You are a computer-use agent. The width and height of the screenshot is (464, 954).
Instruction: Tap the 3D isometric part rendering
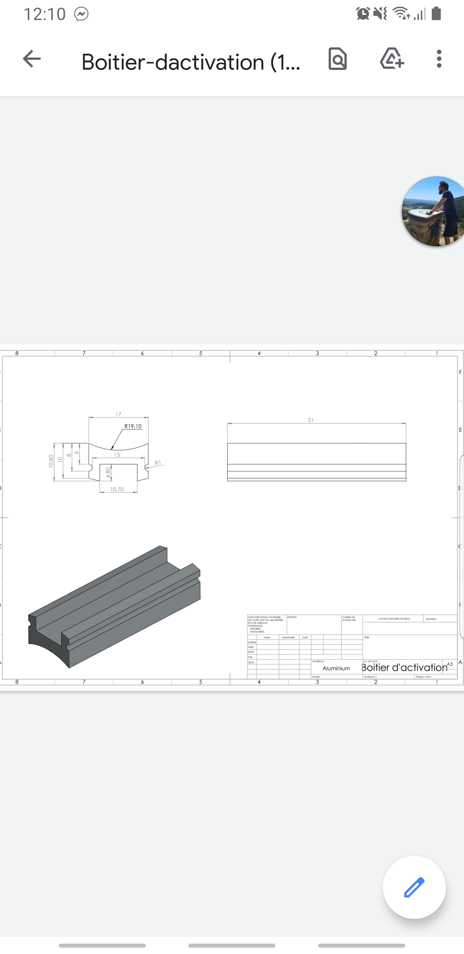(x=114, y=607)
